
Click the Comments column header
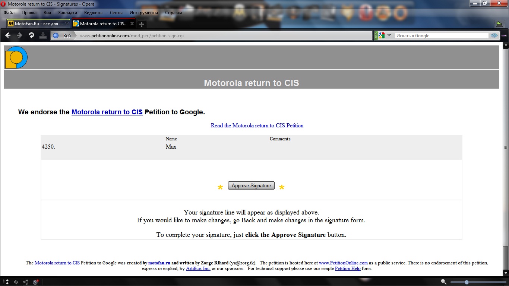click(280, 139)
